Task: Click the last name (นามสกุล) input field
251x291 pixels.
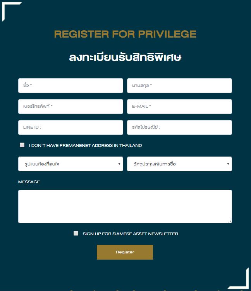Action: [179, 86]
